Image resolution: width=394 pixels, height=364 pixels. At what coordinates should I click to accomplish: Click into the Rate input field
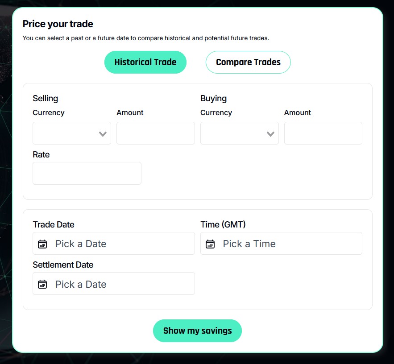(87, 174)
